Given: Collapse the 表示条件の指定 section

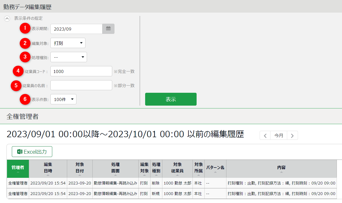Looking at the screenshot, I should [x=7, y=19].
